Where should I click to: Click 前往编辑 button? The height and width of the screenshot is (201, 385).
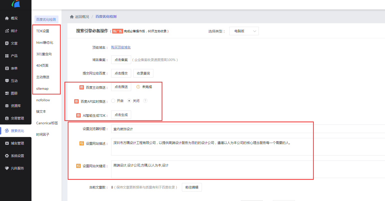192,187
